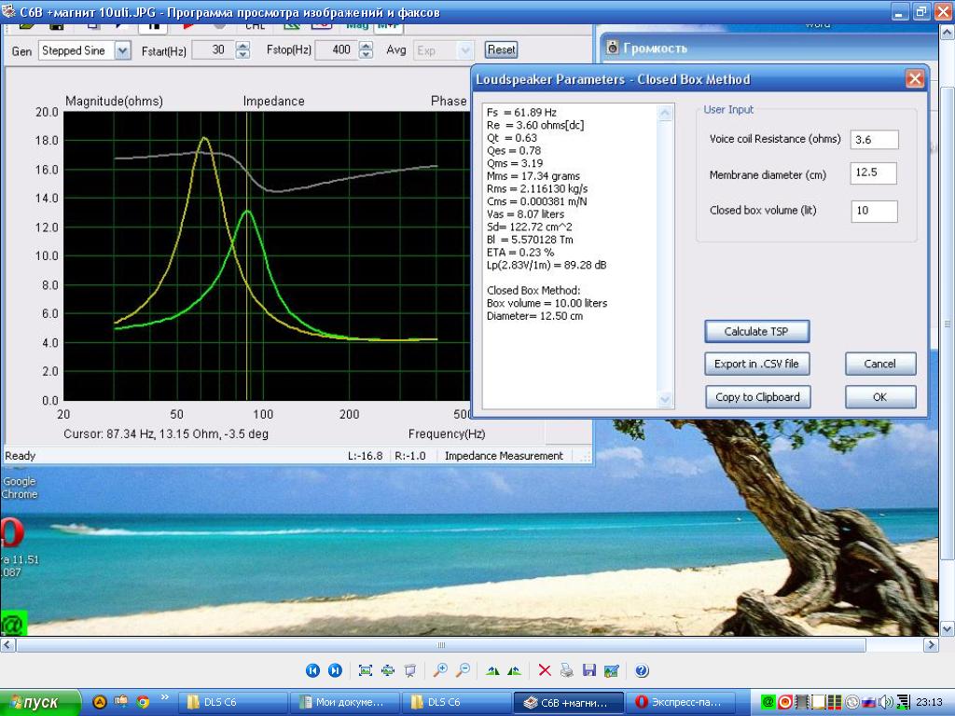The width and height of the screenshot is (955, 716).
Task: Click the Impedance Measurement status bar text
Action: point(504,456)
